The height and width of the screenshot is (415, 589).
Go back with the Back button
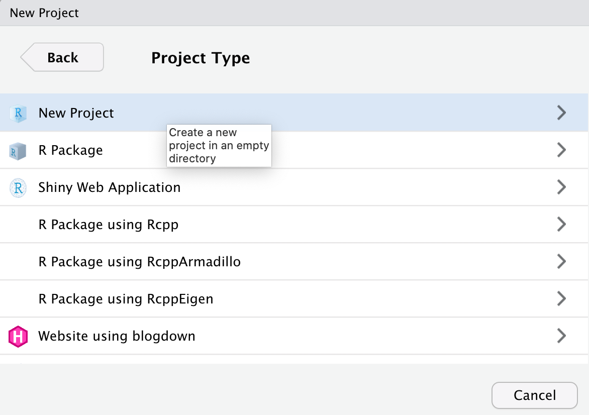tap(63, 58)
